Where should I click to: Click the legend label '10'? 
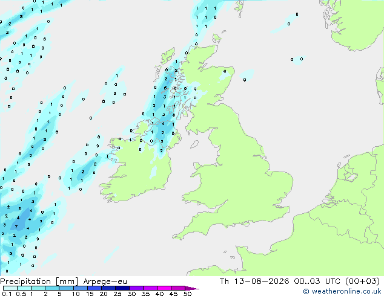(x=76, y=294)
